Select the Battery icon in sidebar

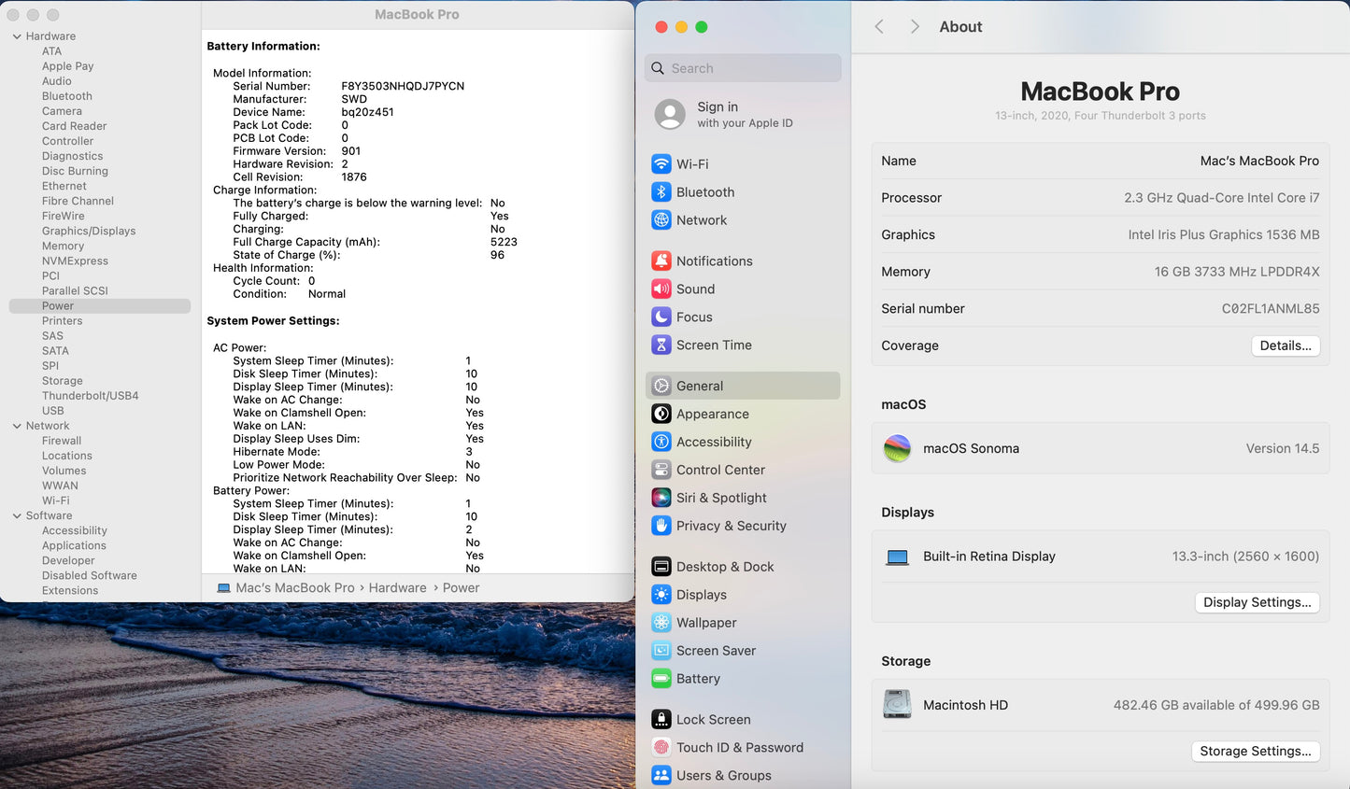(661, 679)
